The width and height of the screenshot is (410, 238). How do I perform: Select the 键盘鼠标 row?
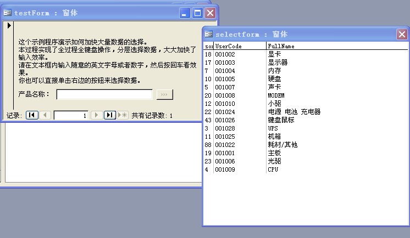coord(306,120)
